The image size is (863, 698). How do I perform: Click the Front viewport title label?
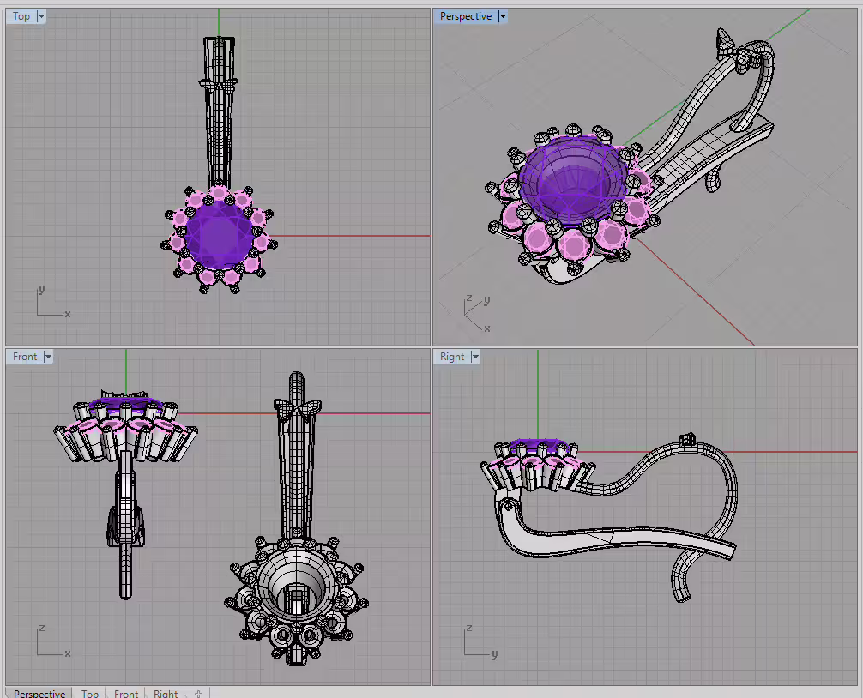pyautogui.click(x=25, y=357)
